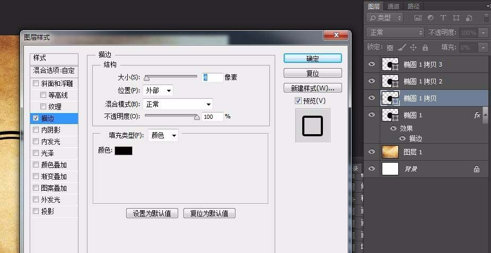491x253 pixels.
Task: Click the 复位为默认值 button
Action: [209, 213]
